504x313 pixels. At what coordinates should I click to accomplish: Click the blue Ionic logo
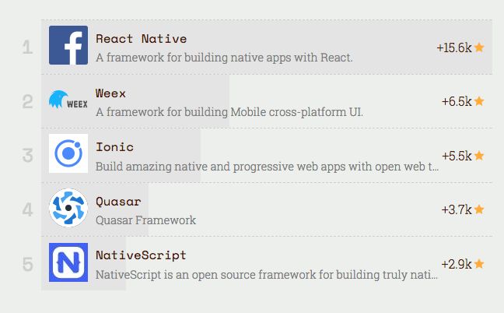(68, 153)
